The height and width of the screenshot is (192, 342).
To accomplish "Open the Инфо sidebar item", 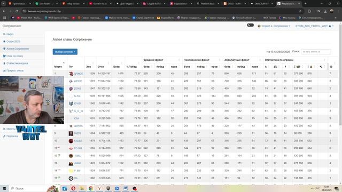I will coord(10,34).
